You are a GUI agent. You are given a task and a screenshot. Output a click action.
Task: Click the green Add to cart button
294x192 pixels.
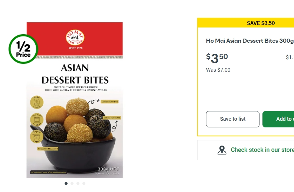coord(278,119)
